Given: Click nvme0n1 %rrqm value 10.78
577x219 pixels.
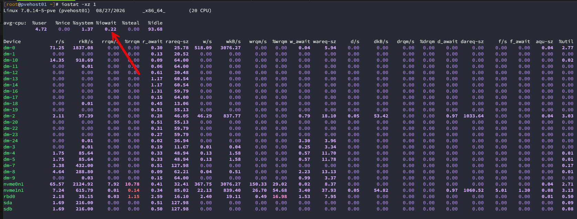Looking at the screenshot, I should (x=132, y=184).
